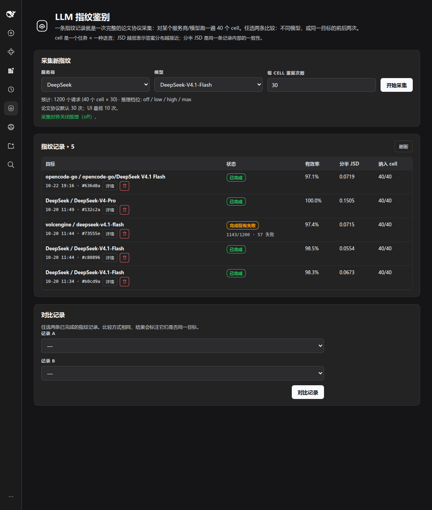Click the 指纹记录 · 5 heading
432x510 pixels.
click(58, 147)
